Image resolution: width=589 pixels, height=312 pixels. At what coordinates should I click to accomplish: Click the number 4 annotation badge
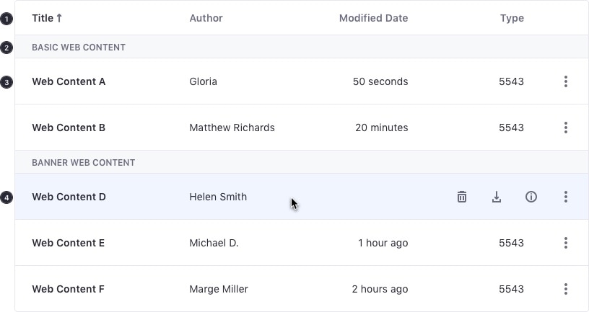[6, 197]
